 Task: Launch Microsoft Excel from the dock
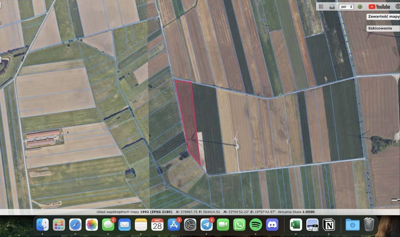(x=296, y=225)
